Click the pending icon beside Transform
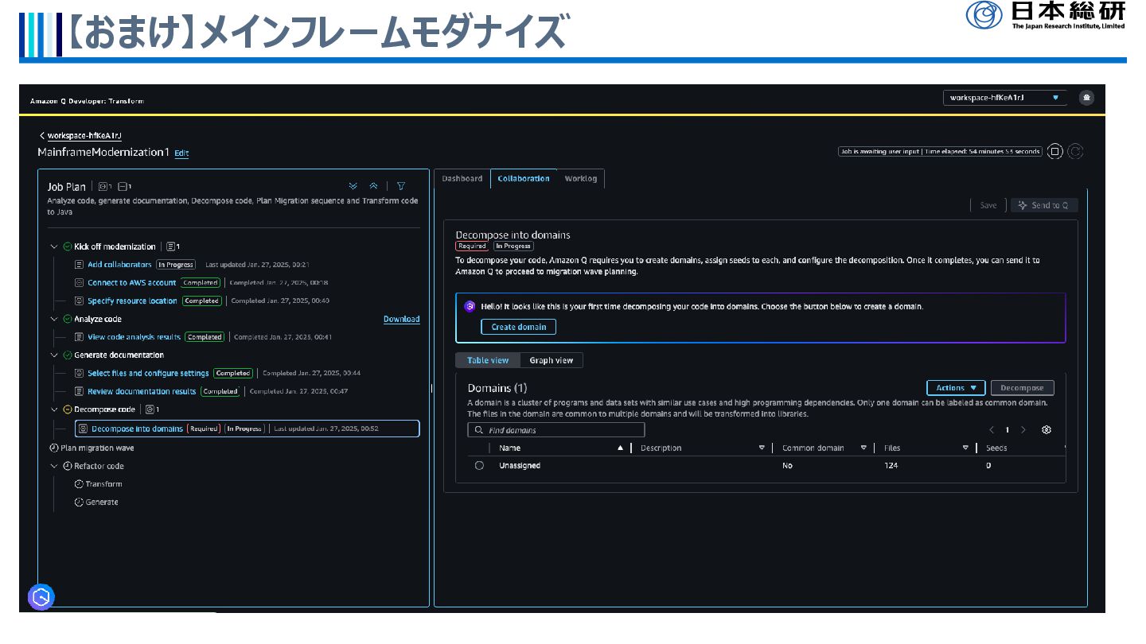Screen dimensions: 1146x644 tap(79, 484)
